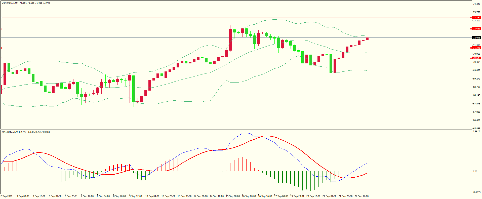Click the 14 Sep 16:00 time label

click(x=217, y=196)
